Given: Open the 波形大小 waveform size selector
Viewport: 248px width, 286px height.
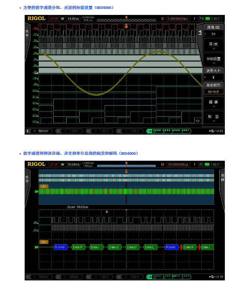Looking at the screenshot, I should pyautogui.click(x=213, y=74).
